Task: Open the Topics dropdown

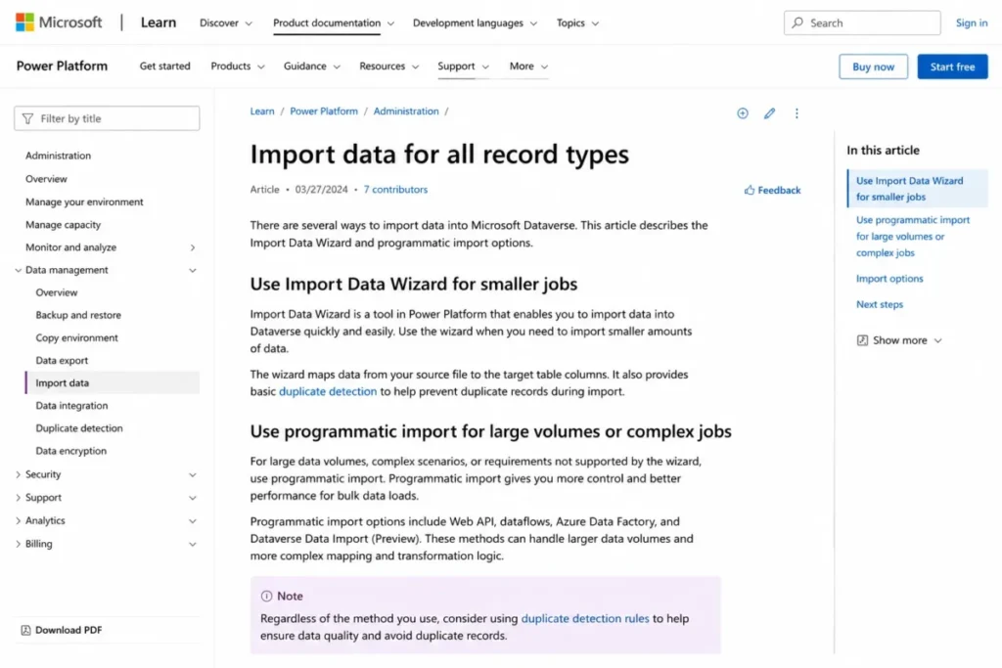Action: pyautogui.click(x=577, y=23)
